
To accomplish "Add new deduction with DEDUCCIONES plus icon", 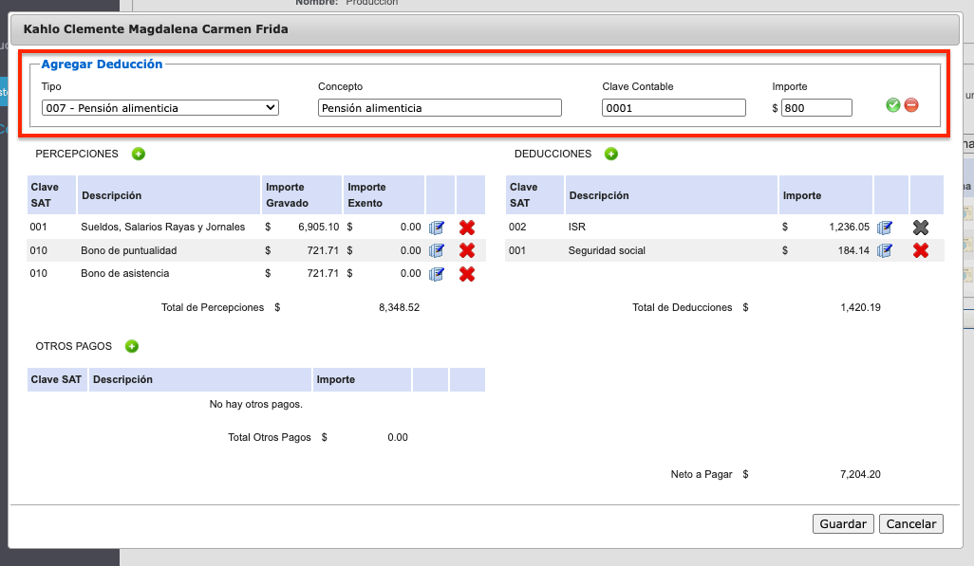I will click(611, 154).
